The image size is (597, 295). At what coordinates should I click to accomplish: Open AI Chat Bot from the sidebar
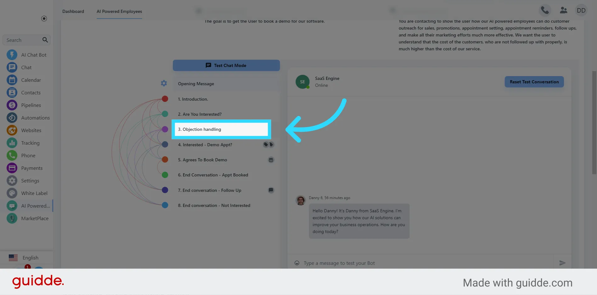26,55
